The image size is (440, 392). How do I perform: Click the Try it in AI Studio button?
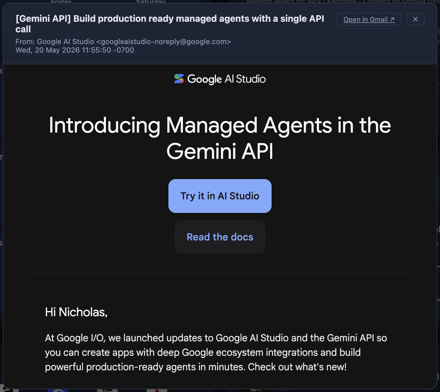(x=220, y=196)
